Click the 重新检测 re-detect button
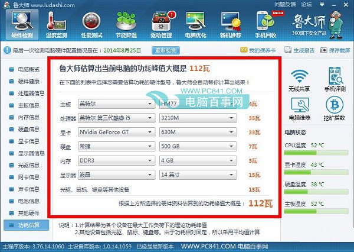Image resolution: width=354 pixels, height=252 pixels. click(166, 50)
